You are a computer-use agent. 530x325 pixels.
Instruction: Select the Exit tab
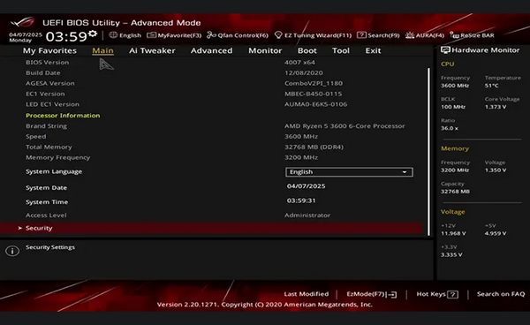373,50
